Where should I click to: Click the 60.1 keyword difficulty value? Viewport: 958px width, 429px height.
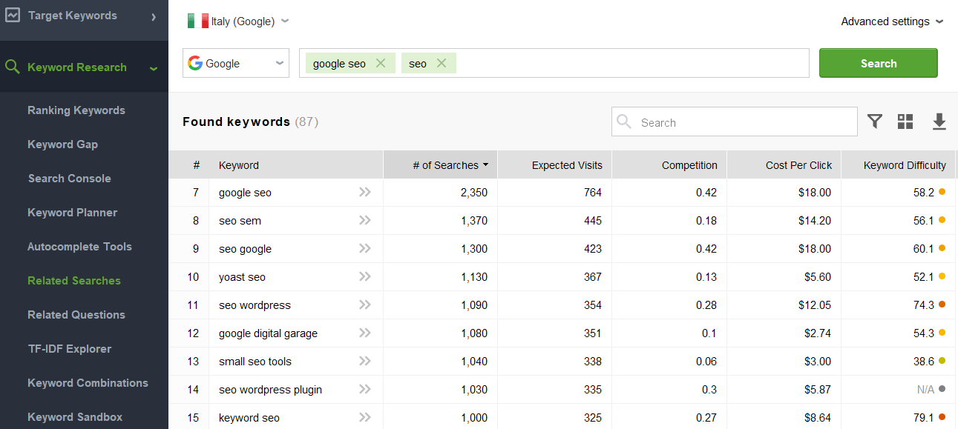(923, 249)
